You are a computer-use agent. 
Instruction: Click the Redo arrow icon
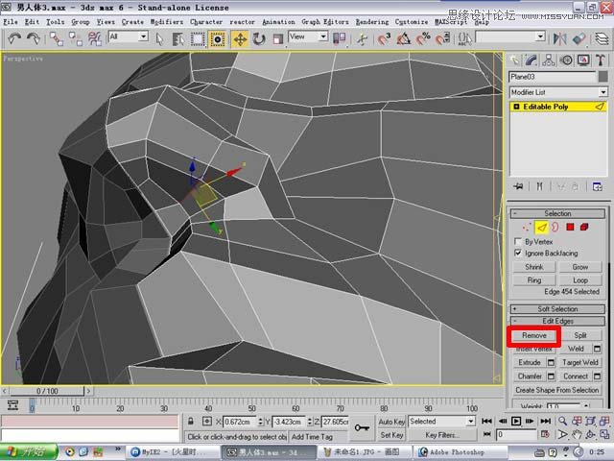click(x=34, y=38)
